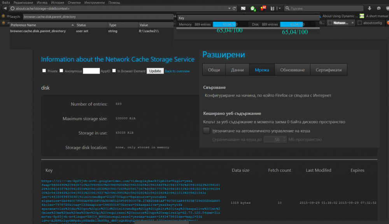Image resolution: width=389 pixels, height=224 pixels.
Task: Open the googlevideo videoplayback cache entry link
Action: point(130,201)
